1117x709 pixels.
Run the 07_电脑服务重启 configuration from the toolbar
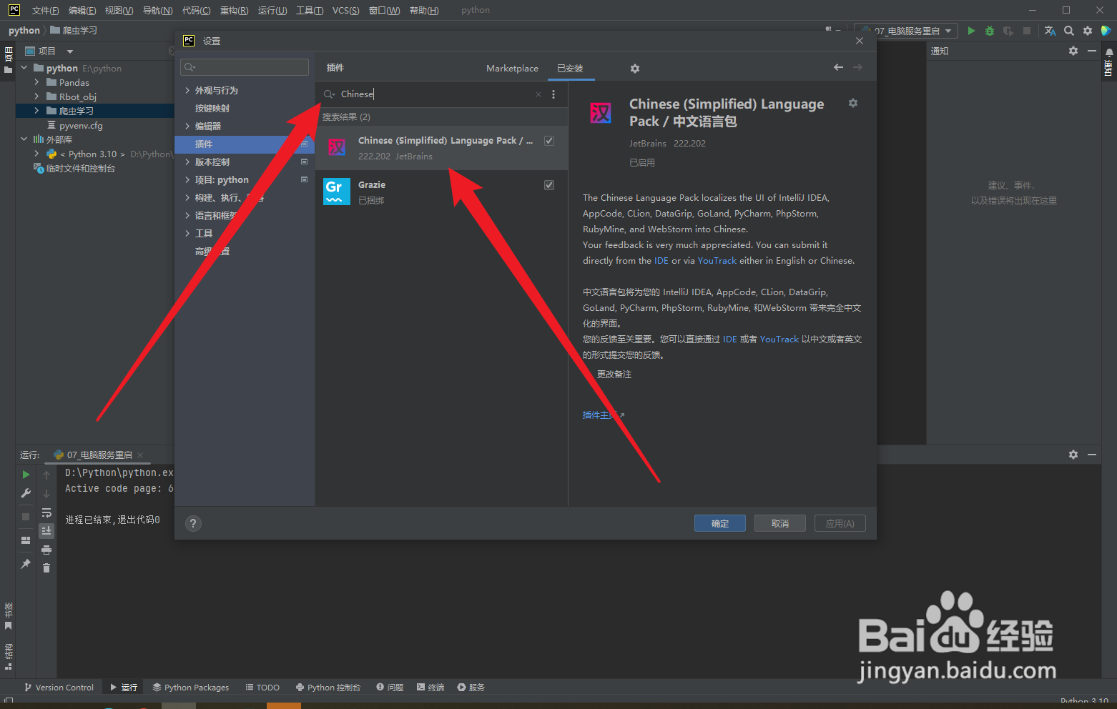pyautogui.click(x=971, y=31)
